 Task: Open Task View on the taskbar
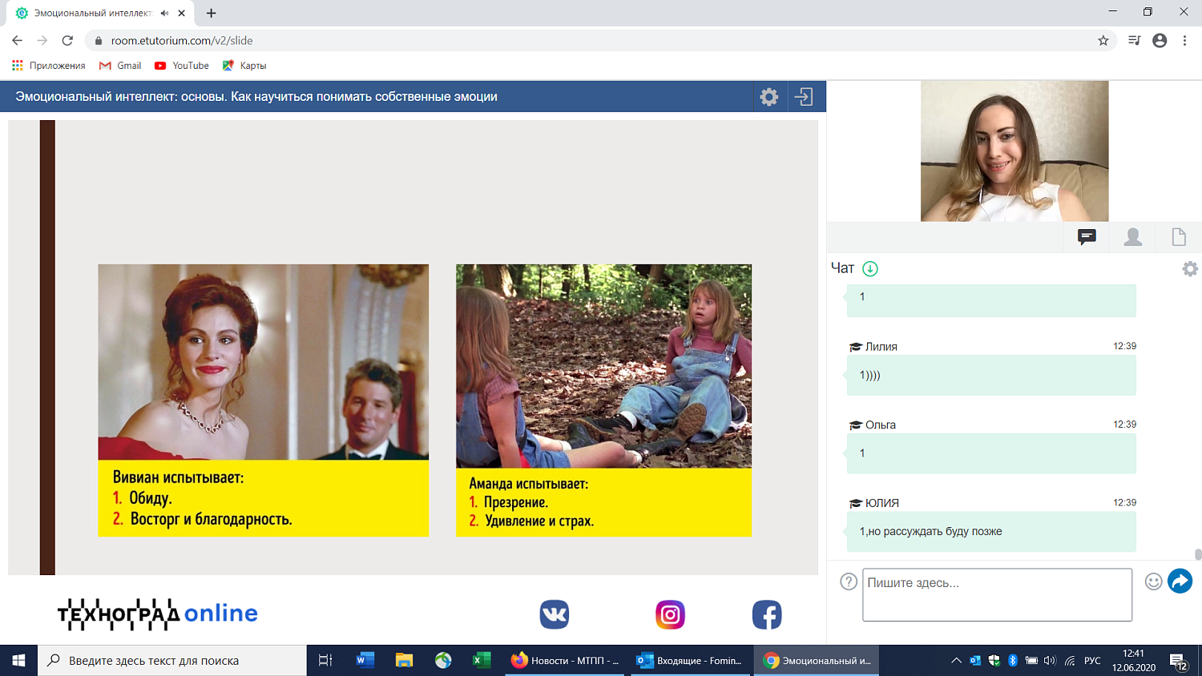(325, 661)
